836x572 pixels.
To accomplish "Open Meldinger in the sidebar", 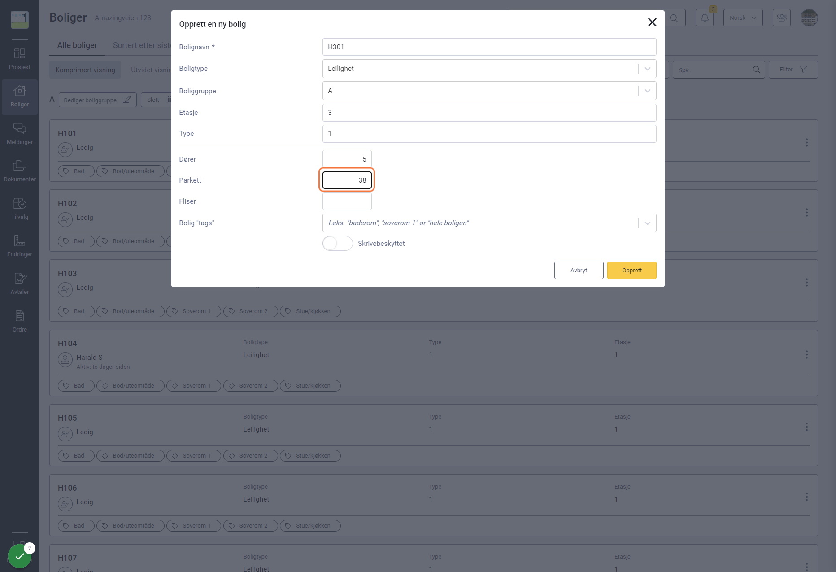I will tap(20, 134).
